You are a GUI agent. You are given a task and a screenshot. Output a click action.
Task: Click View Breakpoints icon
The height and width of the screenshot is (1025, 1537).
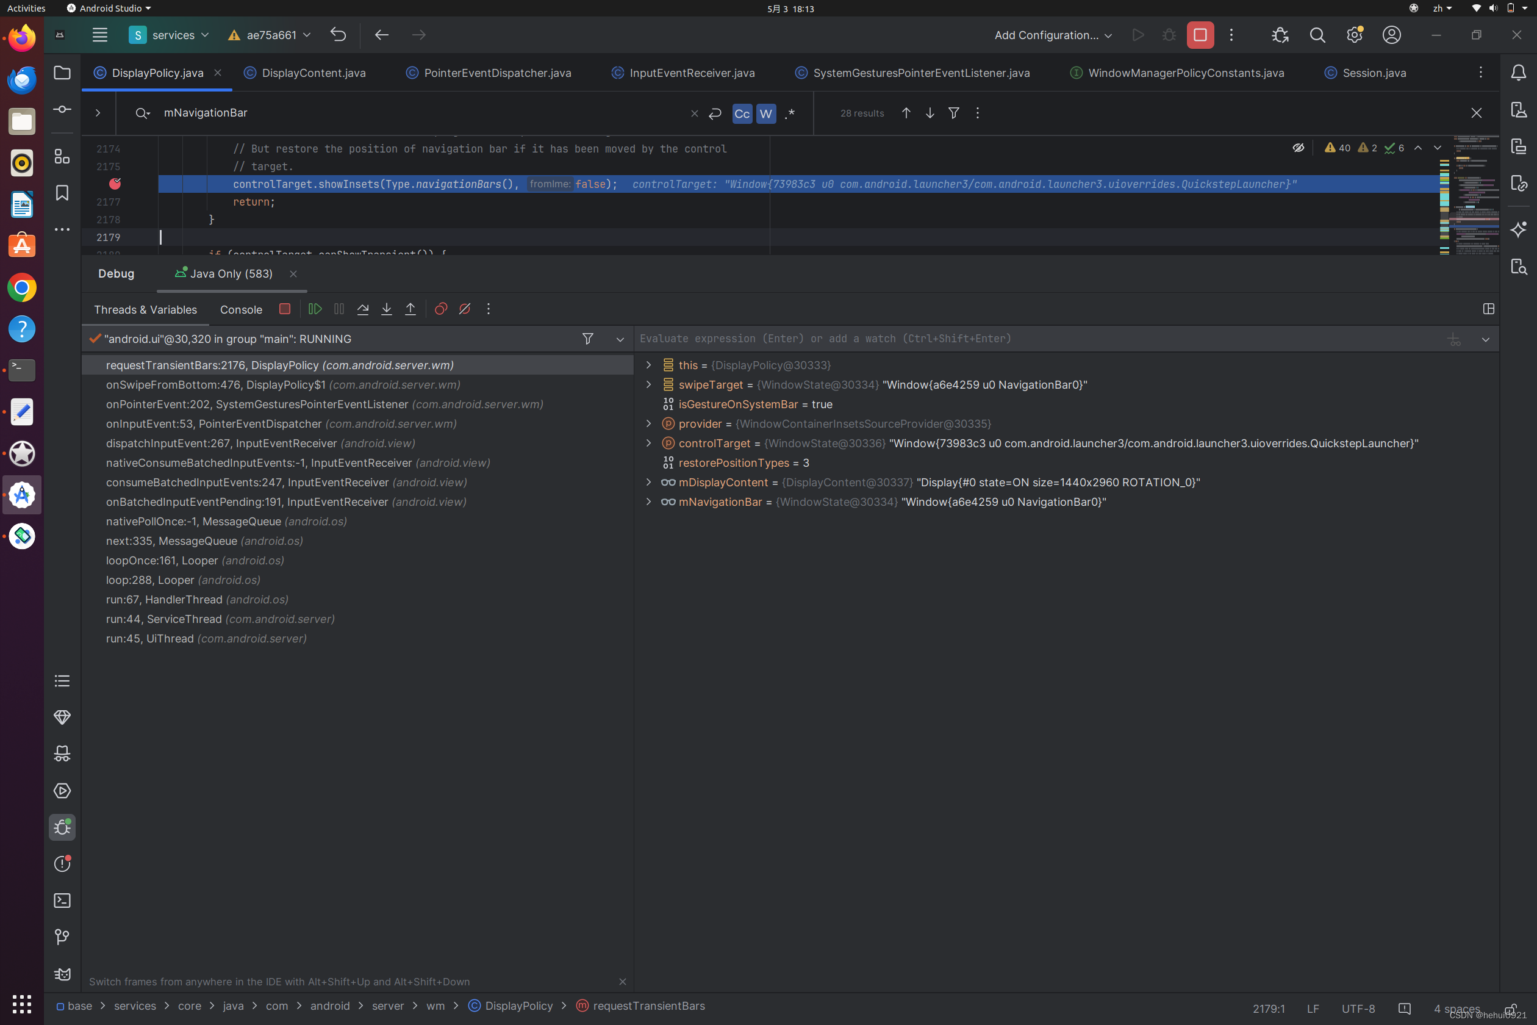441,309
